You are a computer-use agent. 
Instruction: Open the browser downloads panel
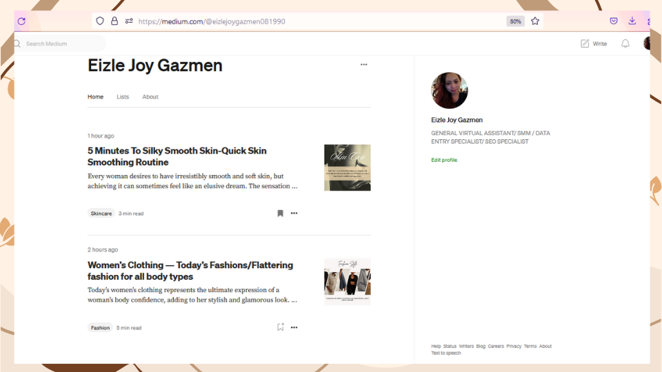(x=632, y=21)
